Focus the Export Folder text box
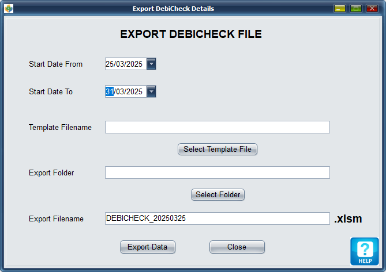386x272 pixels. [x=217, y=173]
